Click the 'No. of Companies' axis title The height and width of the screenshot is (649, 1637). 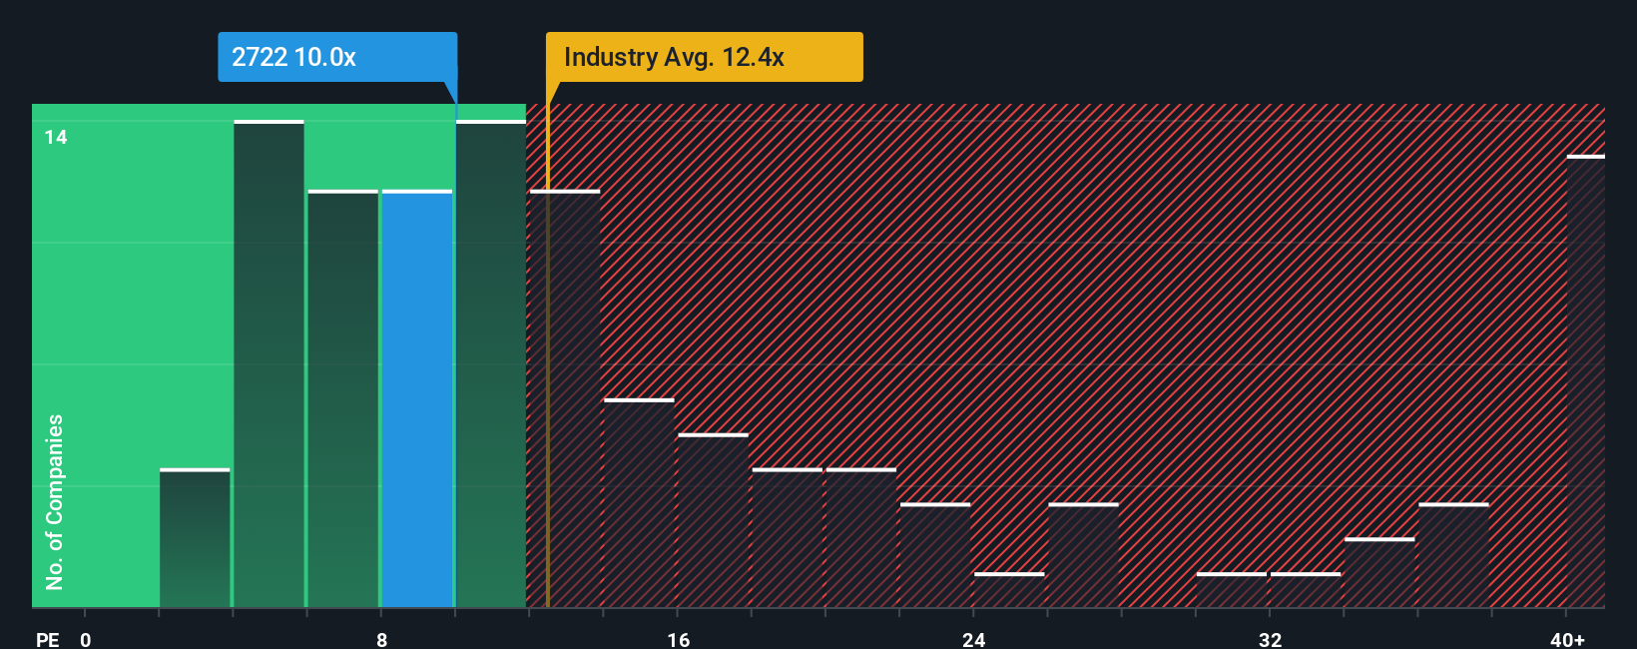pyautogui.click(x=55, y=501)
